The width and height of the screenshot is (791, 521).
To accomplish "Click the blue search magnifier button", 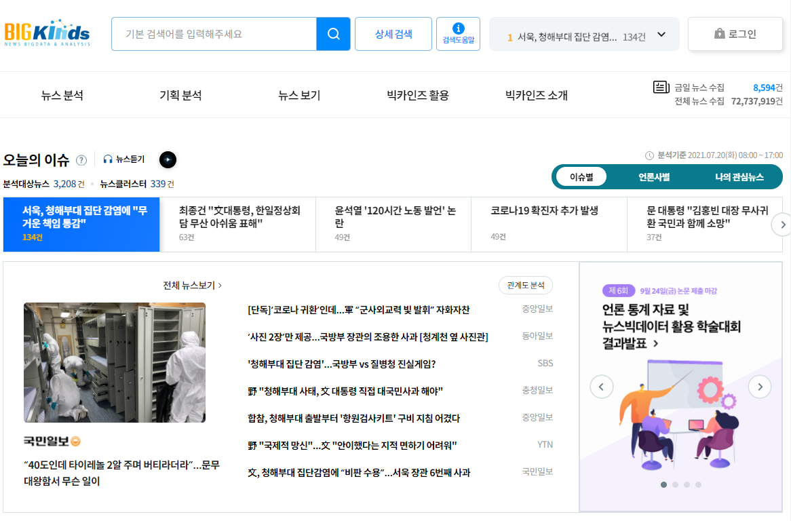I will click(334, 34).
